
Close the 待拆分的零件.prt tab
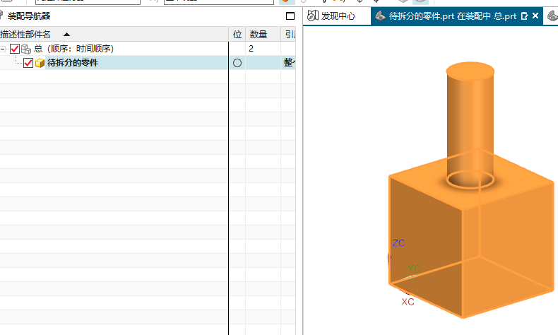click(535, 16)
